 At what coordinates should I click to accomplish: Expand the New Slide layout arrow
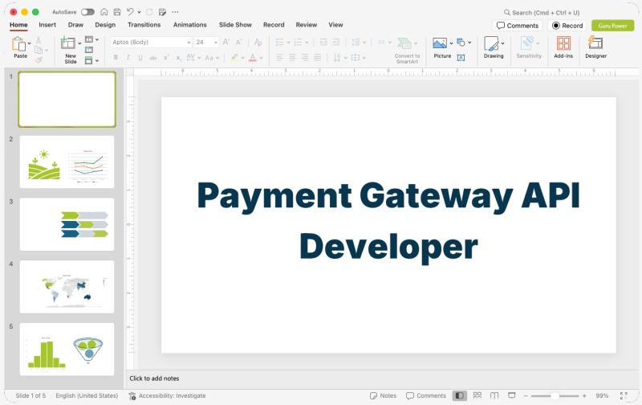click(x=79, y=43)
